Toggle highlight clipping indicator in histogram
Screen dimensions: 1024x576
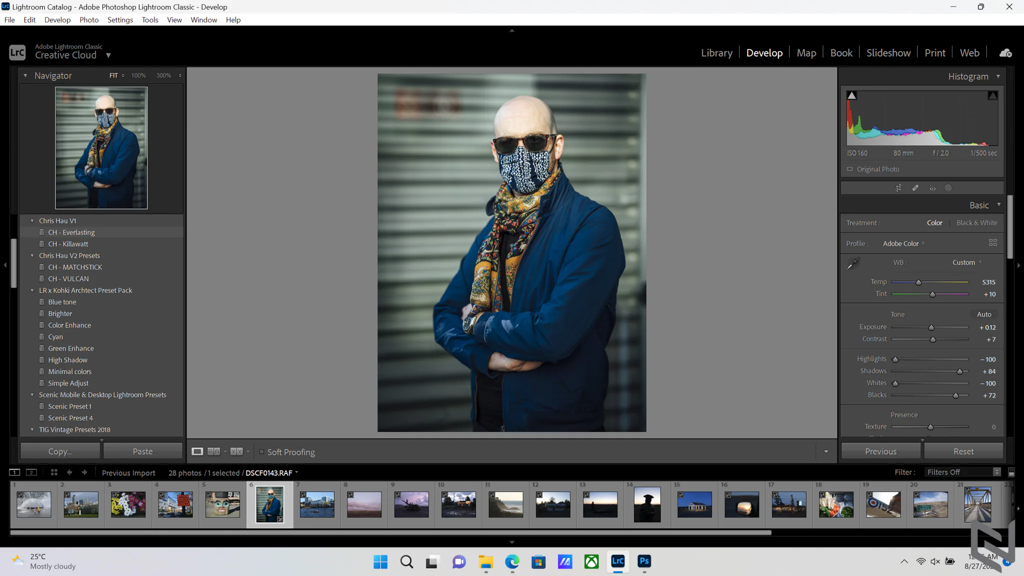992,95
